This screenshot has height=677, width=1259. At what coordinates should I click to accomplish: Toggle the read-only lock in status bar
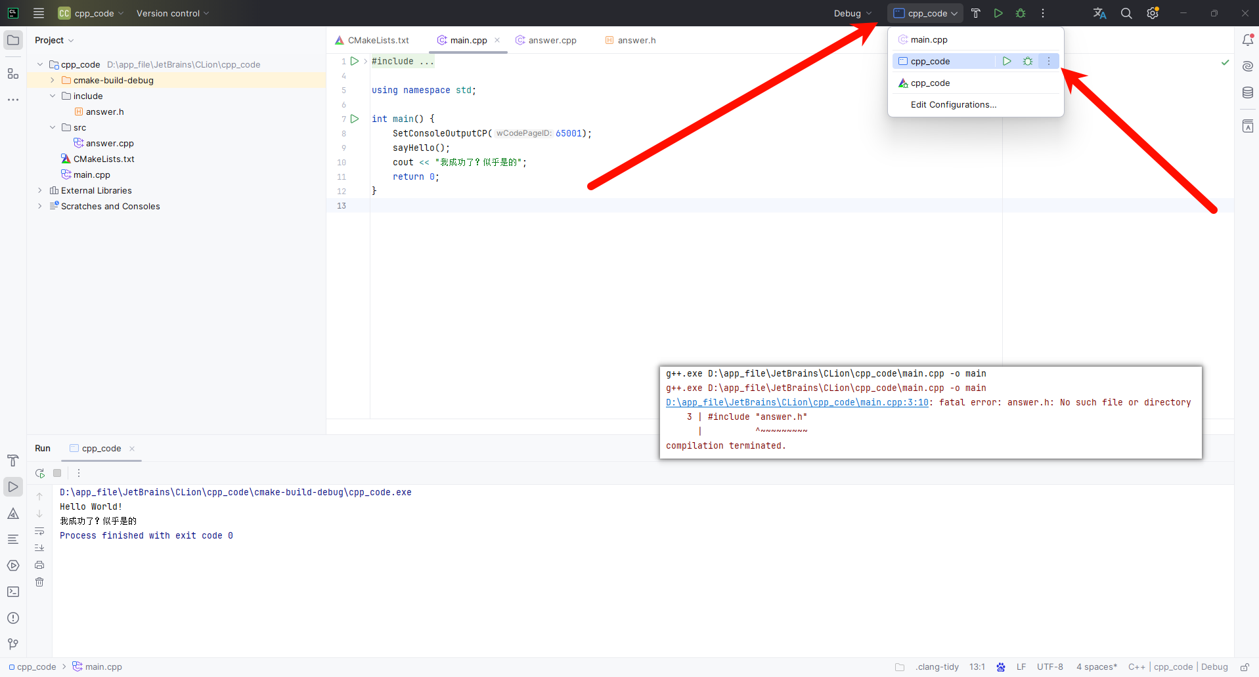pyautogui.click(x=1247, y=667)
